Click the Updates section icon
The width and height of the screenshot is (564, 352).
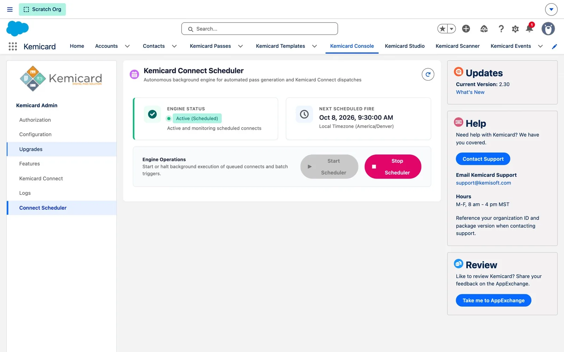point(459,72)
